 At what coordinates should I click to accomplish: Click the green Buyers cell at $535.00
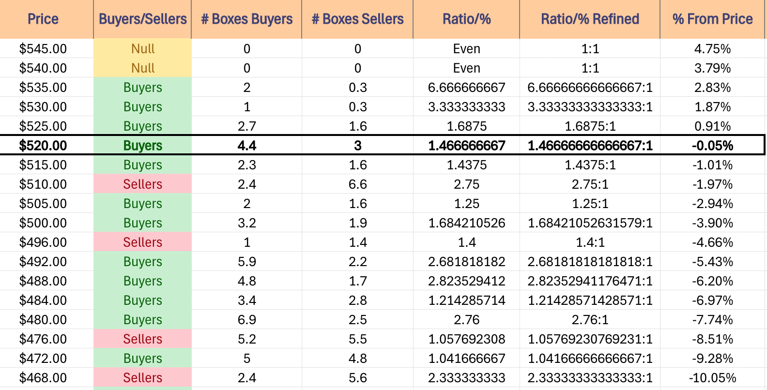142,87
